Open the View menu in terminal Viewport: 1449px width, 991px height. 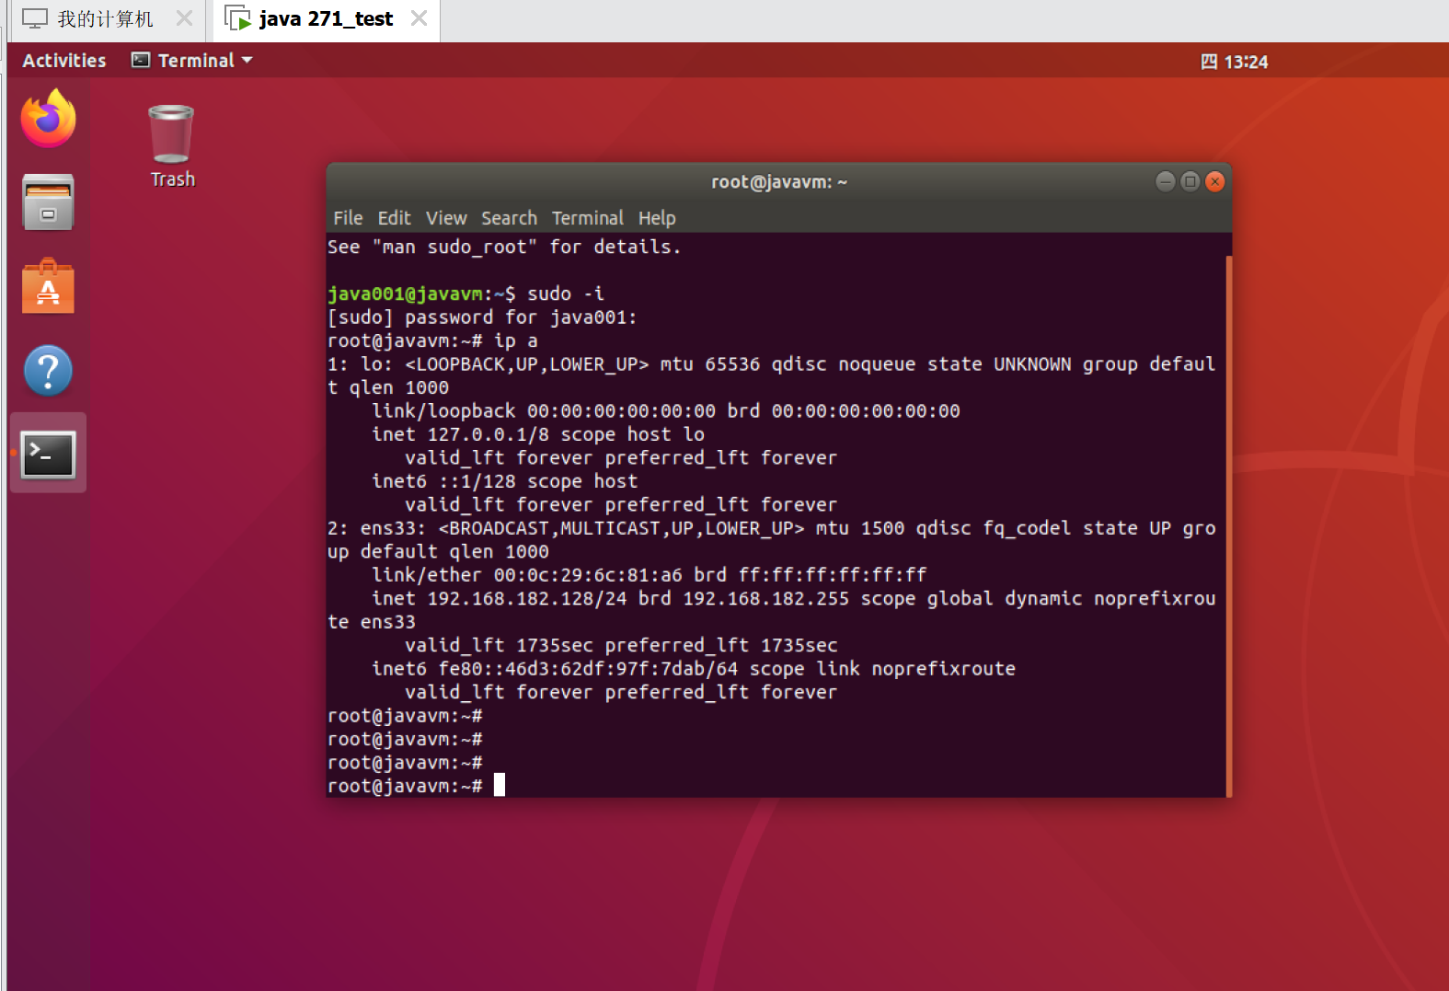[x=446, y=218]
